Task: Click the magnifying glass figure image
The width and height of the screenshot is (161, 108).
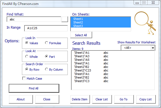Action: coord(145,23)
